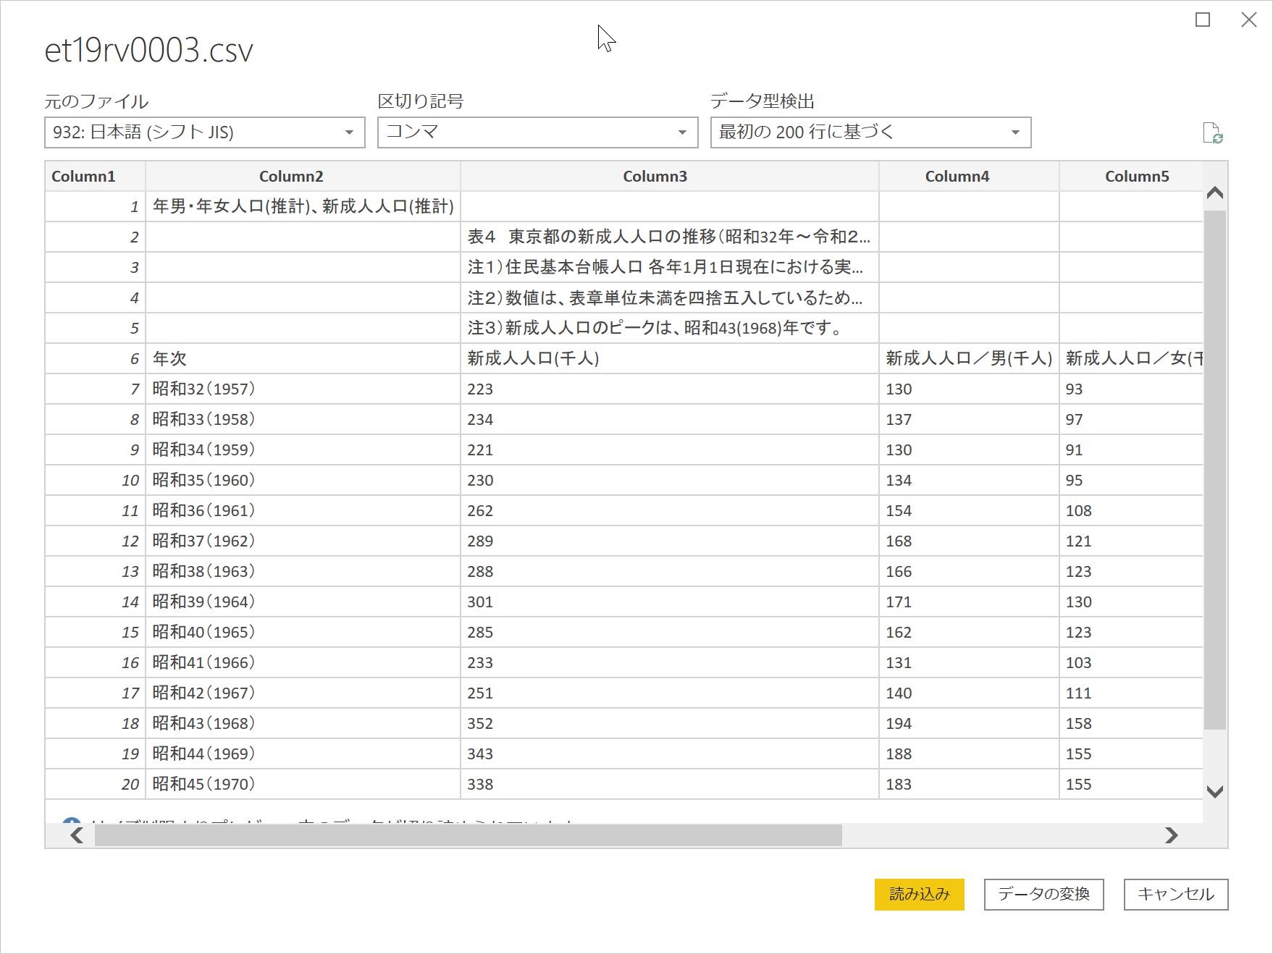The image size is (1273, 954).
Task: Click value 108 in the 昭和36 row
Action: point(1131,511)
